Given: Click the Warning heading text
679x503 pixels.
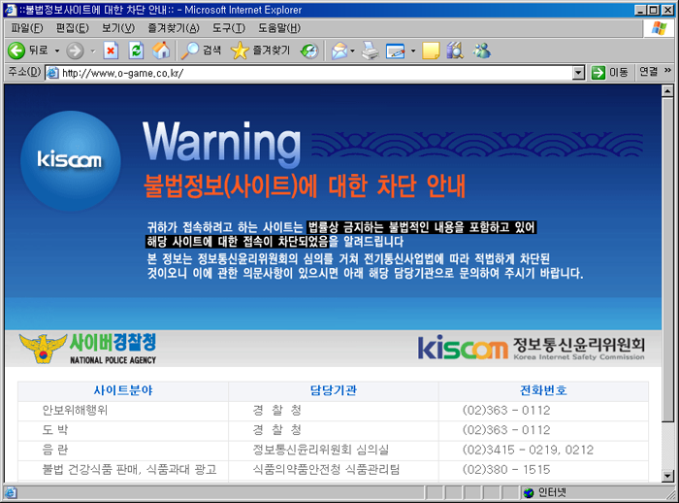Looking at the screenshot, I should [x=222, y=143].
